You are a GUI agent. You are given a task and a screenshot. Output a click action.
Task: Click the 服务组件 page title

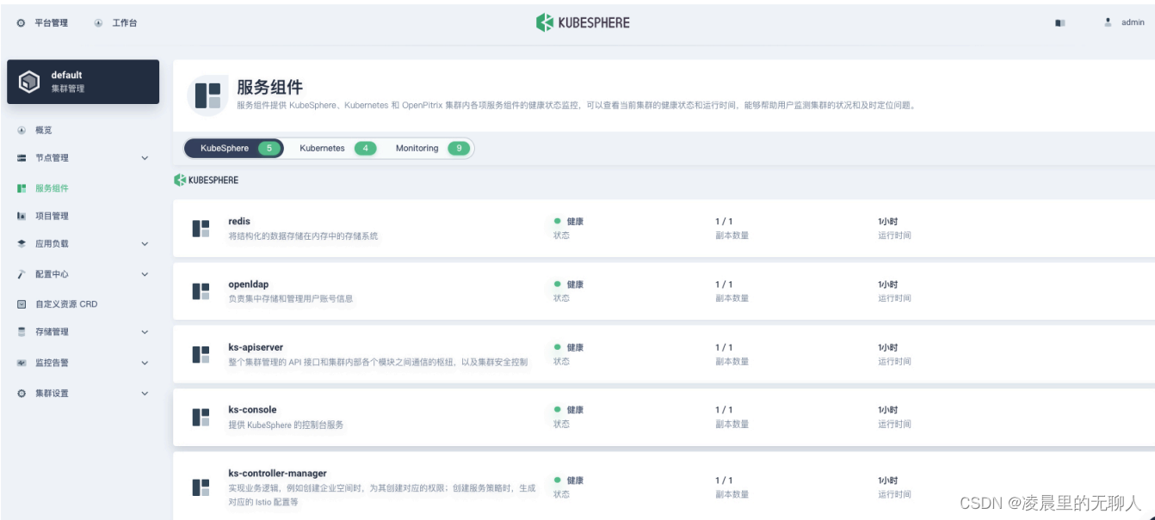(x=269, y=87)
